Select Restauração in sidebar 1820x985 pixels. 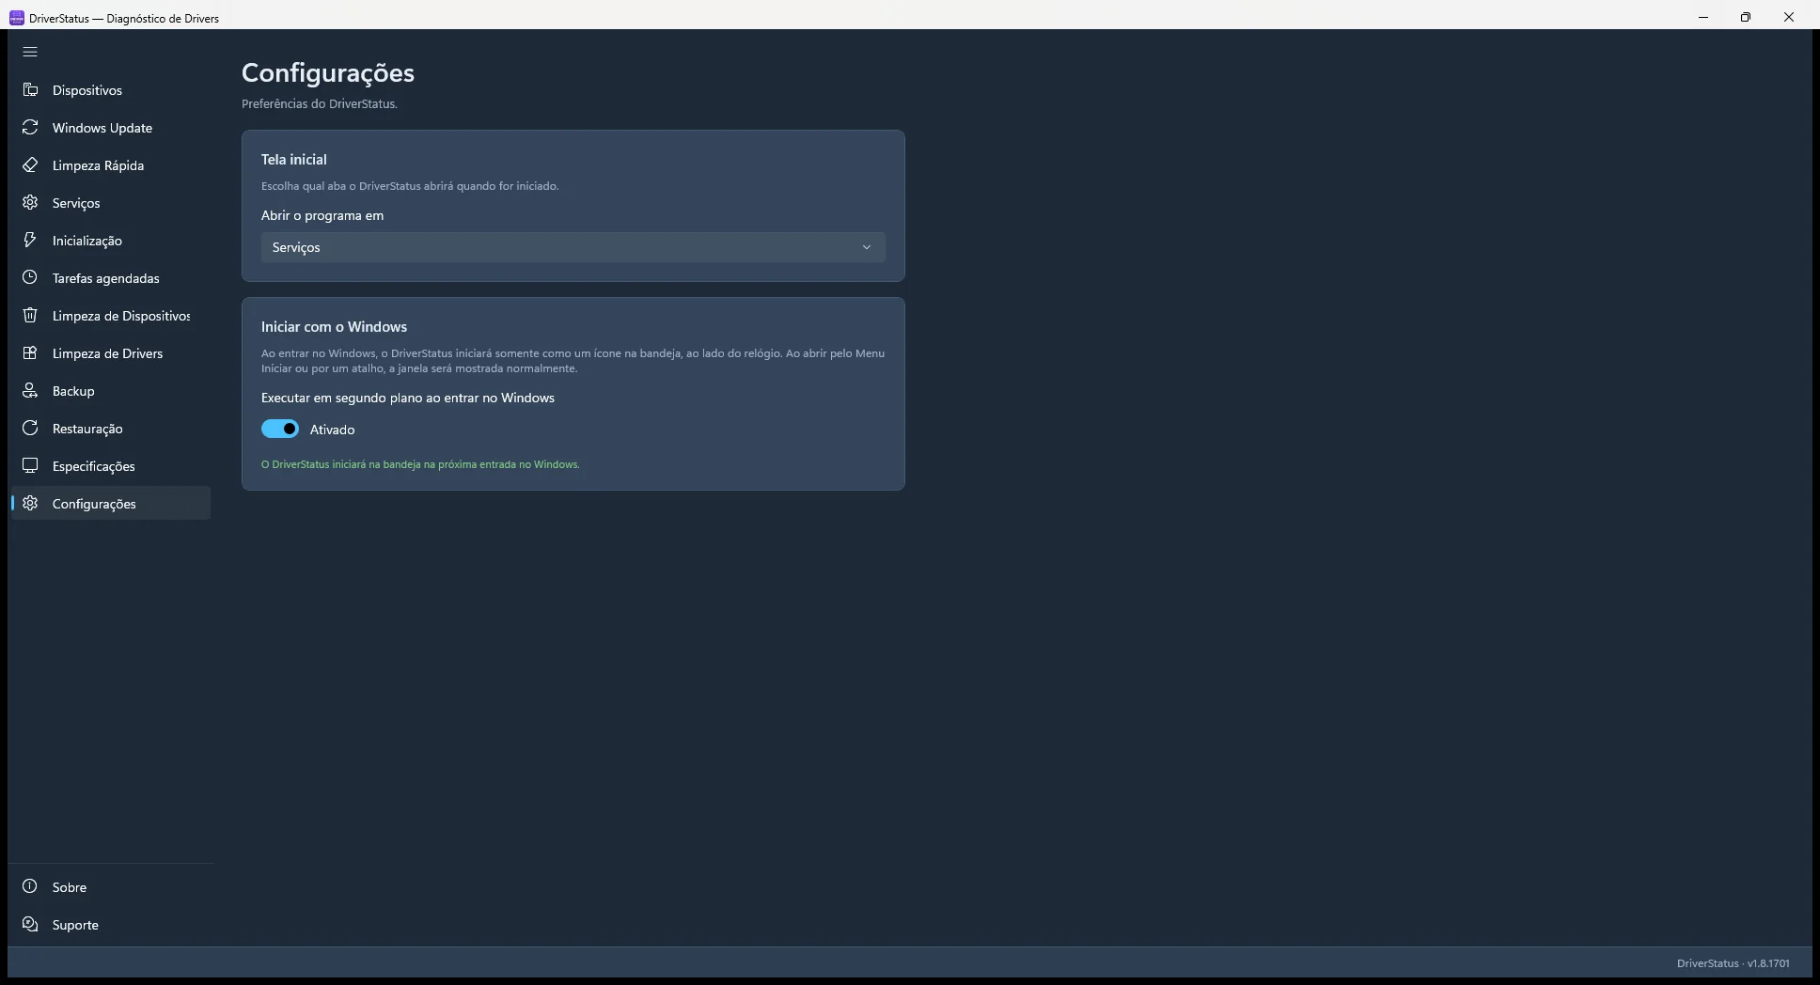click(111, 429)
